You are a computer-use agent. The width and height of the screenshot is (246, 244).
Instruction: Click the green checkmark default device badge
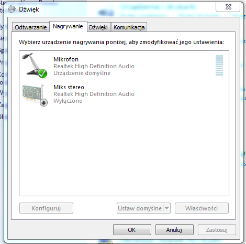[43, 73]
